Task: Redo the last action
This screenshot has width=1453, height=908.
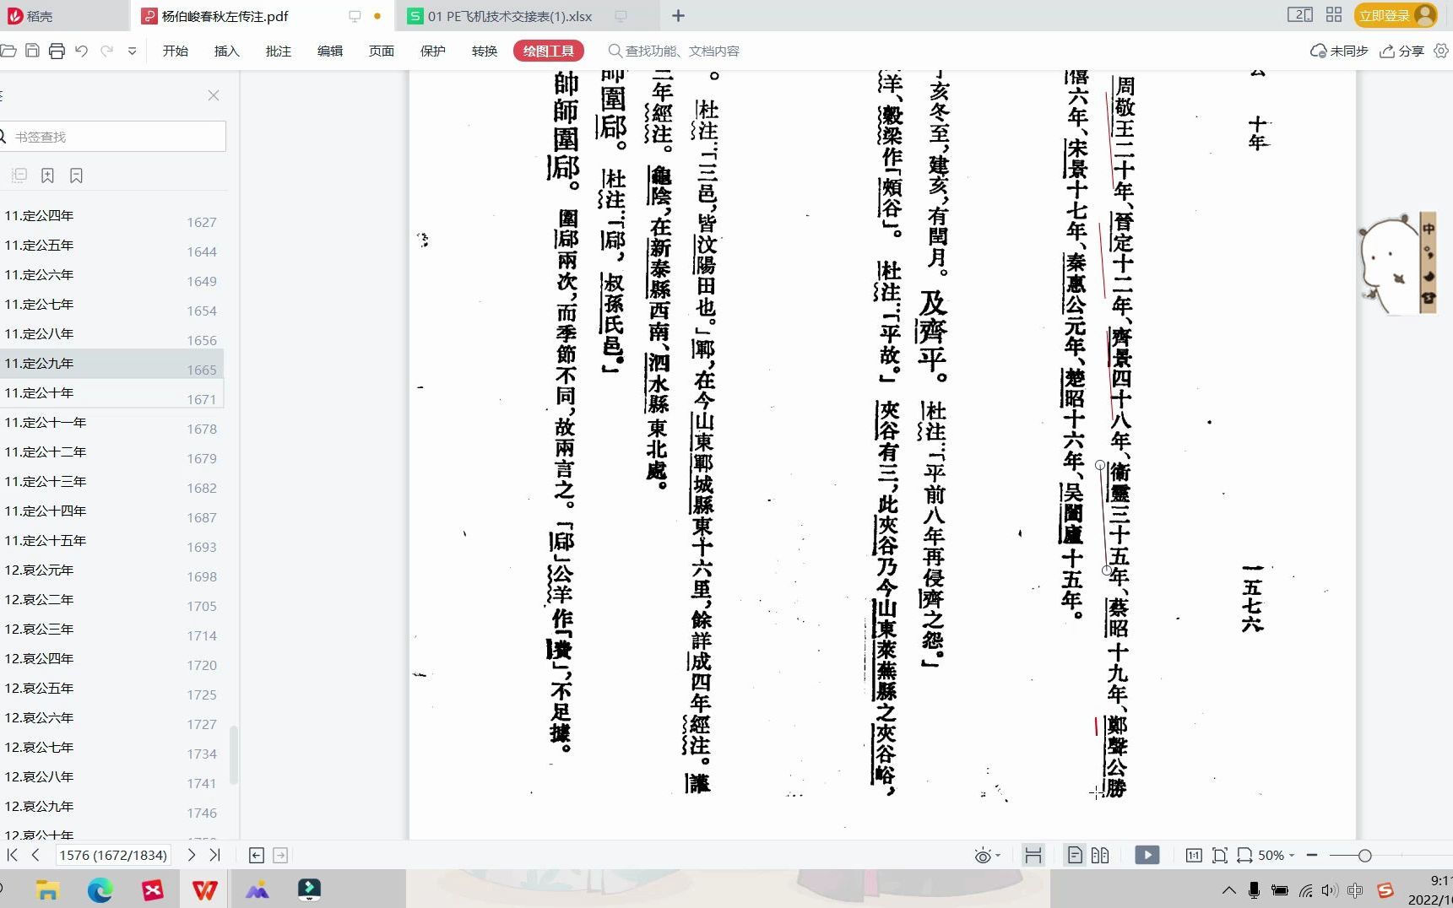Action: click(x=107, y=51)
